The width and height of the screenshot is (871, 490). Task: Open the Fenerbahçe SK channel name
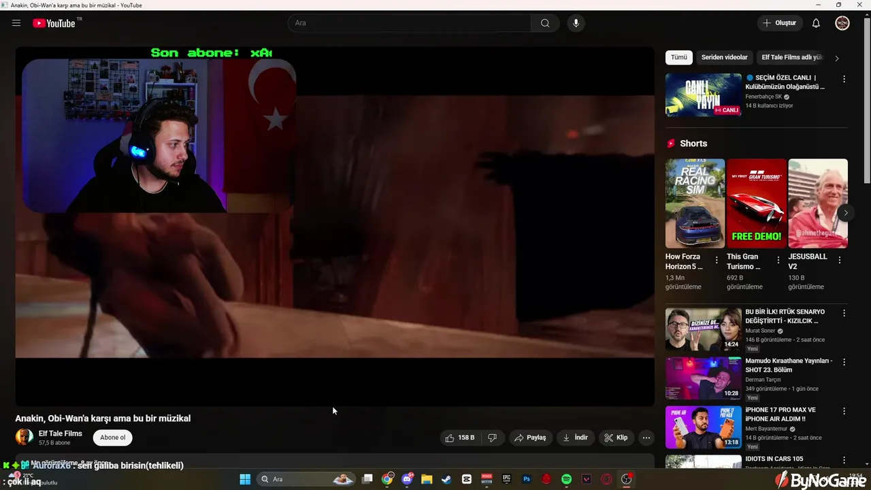(763, 97)
